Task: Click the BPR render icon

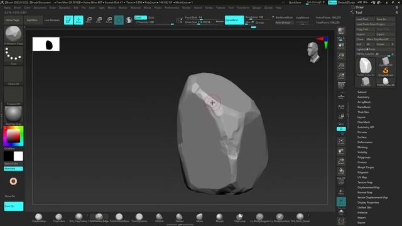Action: [x=341, y=31]
